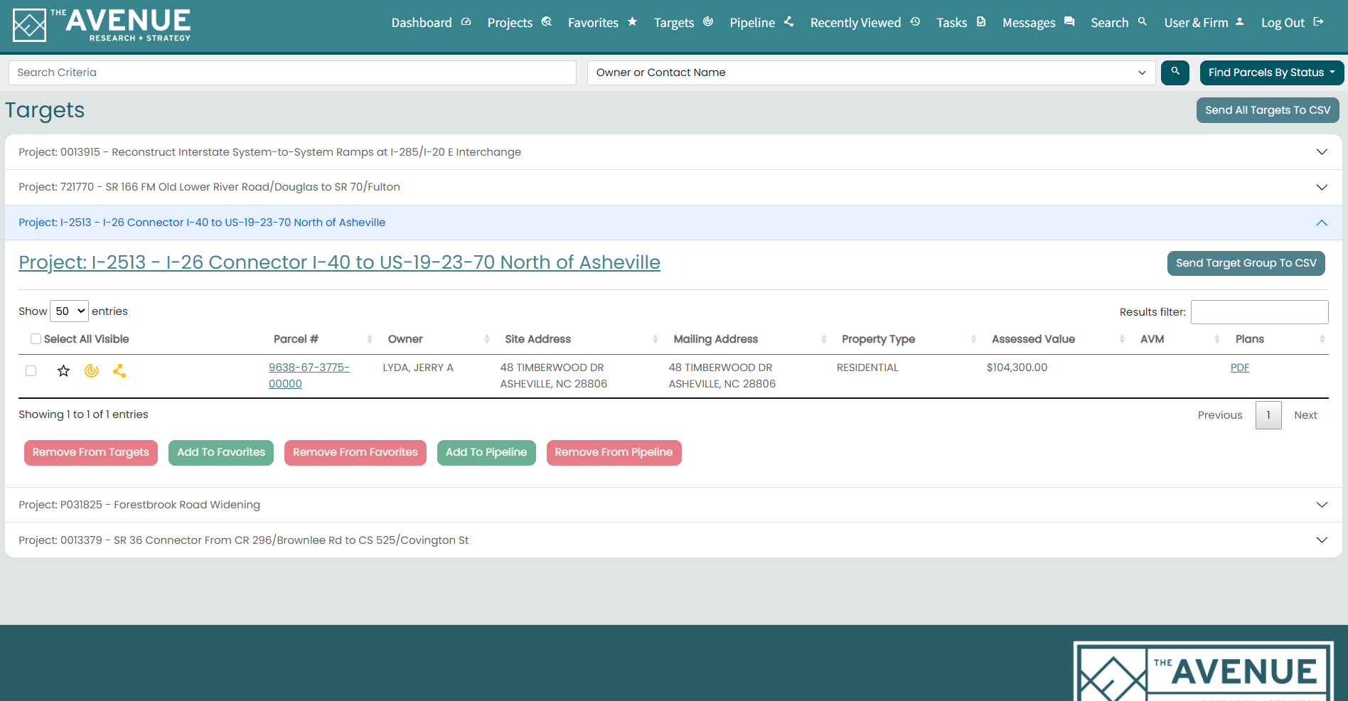Sort by Site Address column arrows
The image size is (1348, 701).
pos(656,339)
